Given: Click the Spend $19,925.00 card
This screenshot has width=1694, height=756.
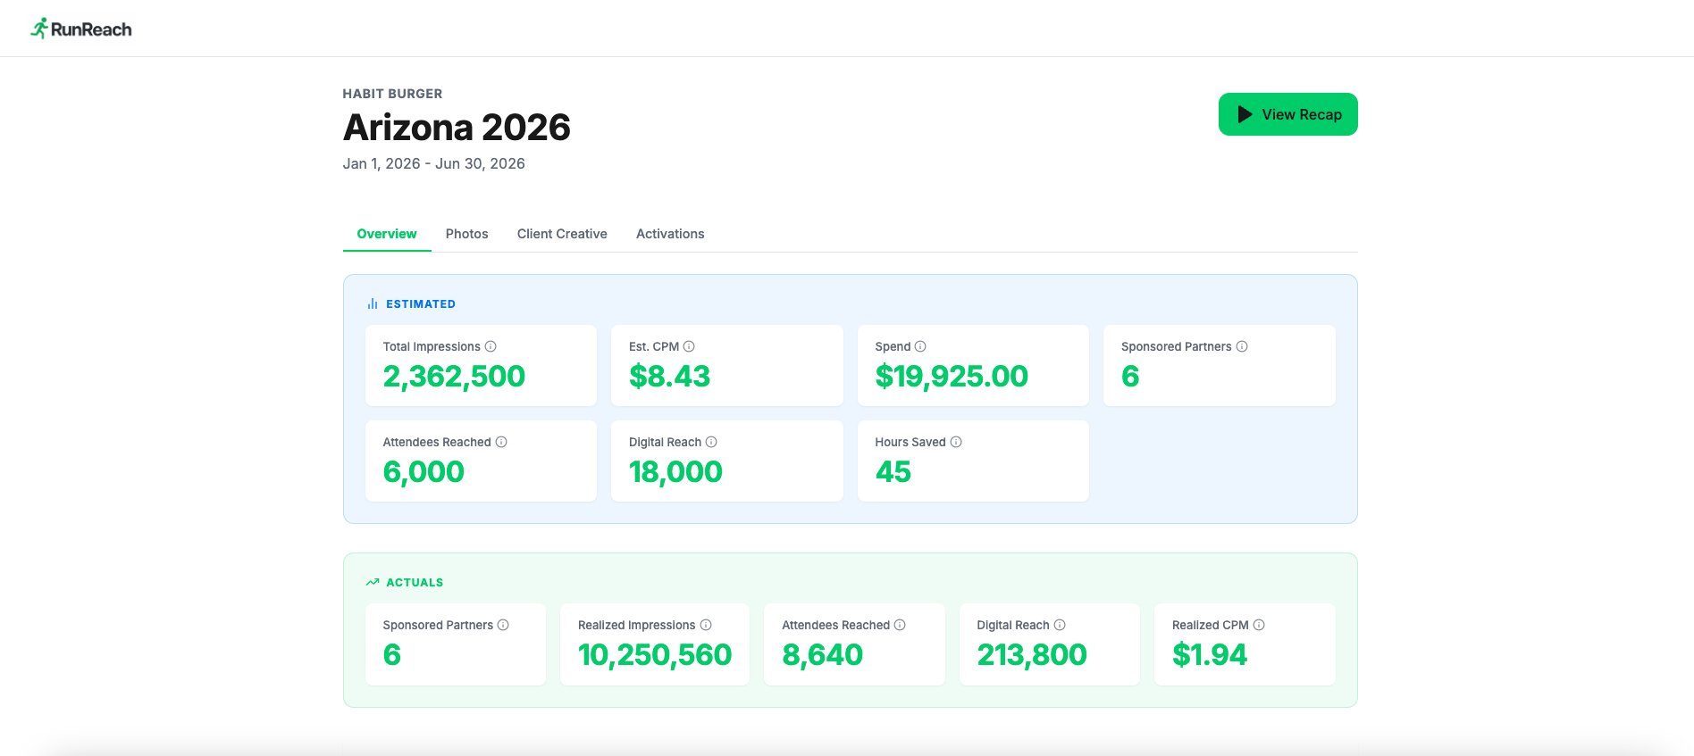Looking at the screenshot, I should point(973,366).
